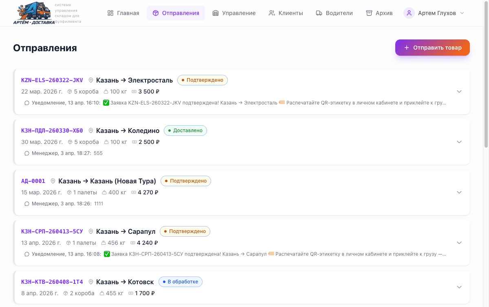
Task: Click the Подтверждено badge on the Электросталь row
Action: point(202,80)
